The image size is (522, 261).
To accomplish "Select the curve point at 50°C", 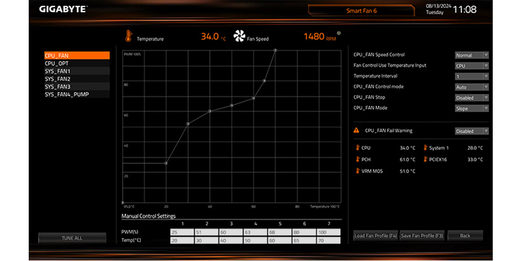I will pyautogui.click(x=232, y=105).
